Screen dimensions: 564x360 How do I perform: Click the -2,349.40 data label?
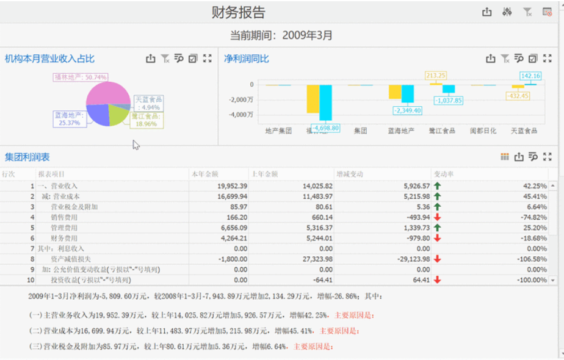click(407, 110)
